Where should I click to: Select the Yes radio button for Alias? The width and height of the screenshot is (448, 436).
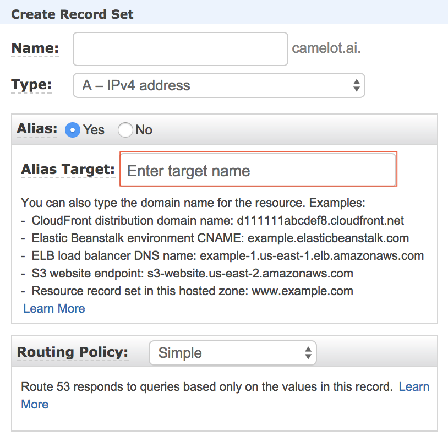click(72, 130)
